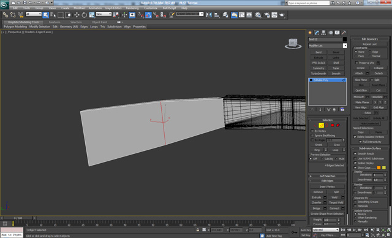Activate the Select and Rotate tool
Image resolution: width=392 pixels, height=238 pixels.
(x=85, y=15)
